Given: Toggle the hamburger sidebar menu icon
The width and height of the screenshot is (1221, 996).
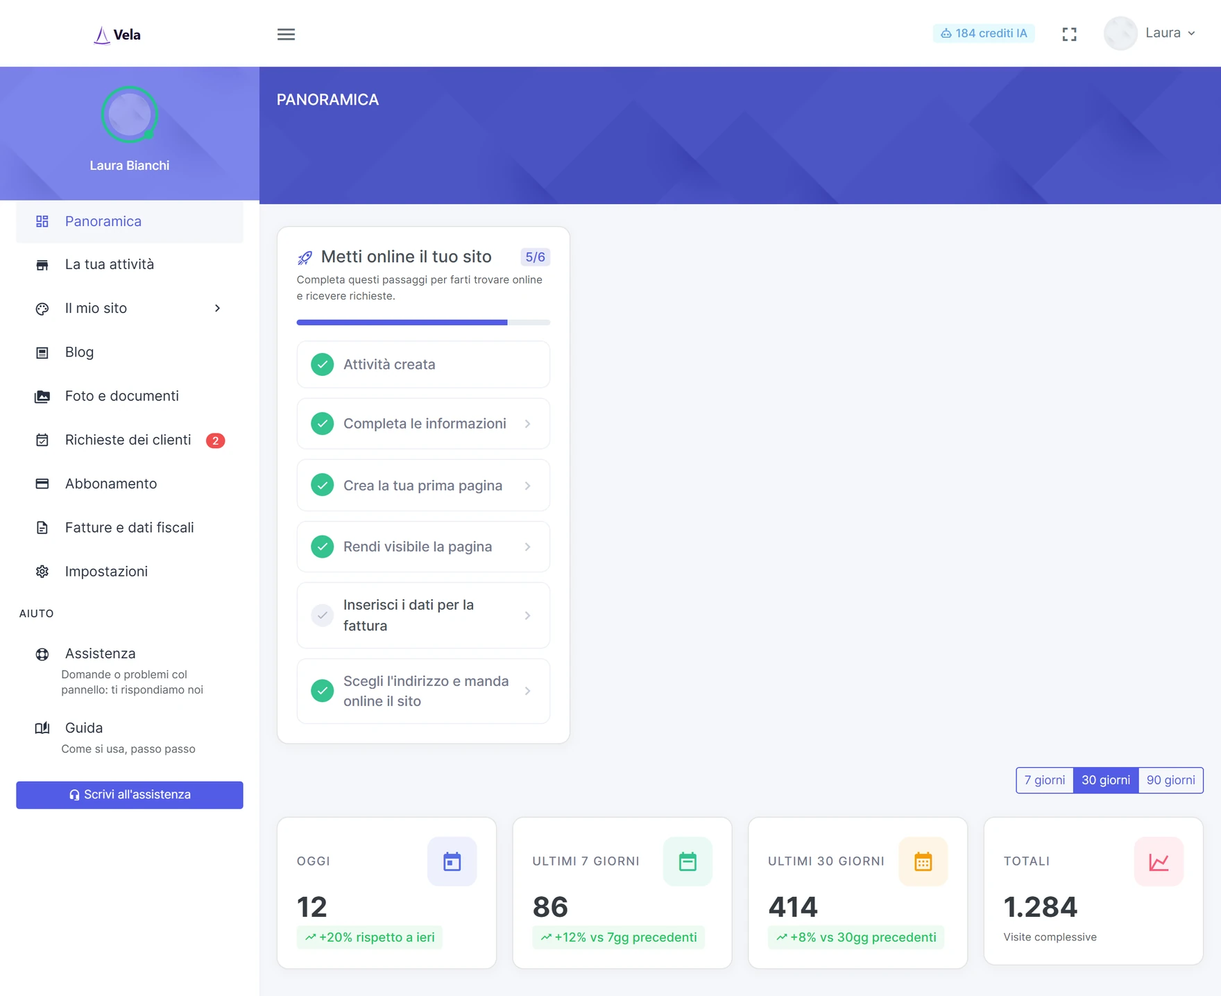Looking at the screenshot, I should 286,34.
